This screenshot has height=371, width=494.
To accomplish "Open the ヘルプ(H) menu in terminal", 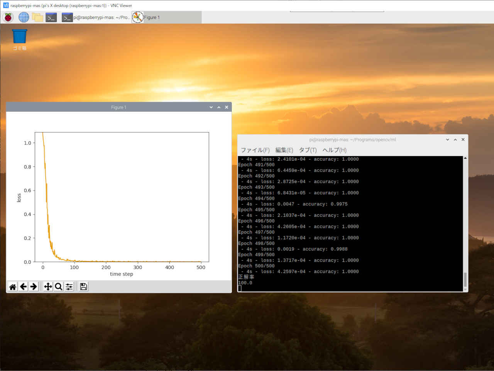I will 334,150.
